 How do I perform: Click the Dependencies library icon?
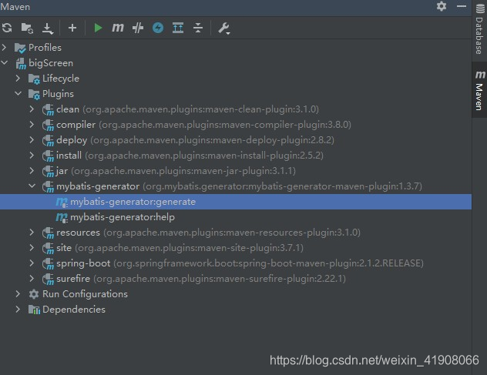click(x=34, y=310)
